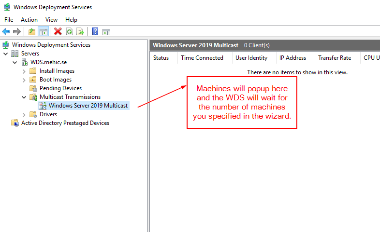Image resolution: width=380 pixels, height=232 pixels.
Task: Select the Multicast Transmissions label
Action: [70, 97]
